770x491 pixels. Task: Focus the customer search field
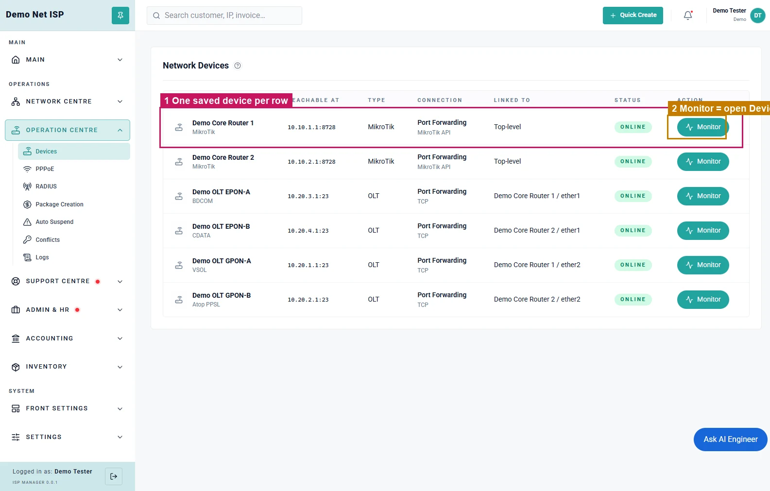coord(224,16)
